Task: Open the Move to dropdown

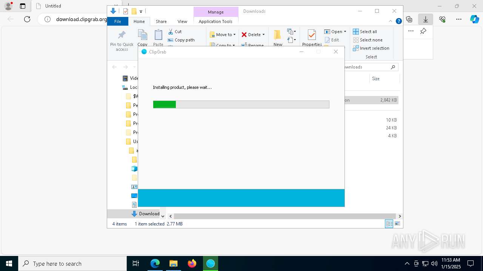Action: 223,35
